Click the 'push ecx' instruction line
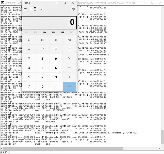The image size is (164, 154). coord(25,99)
